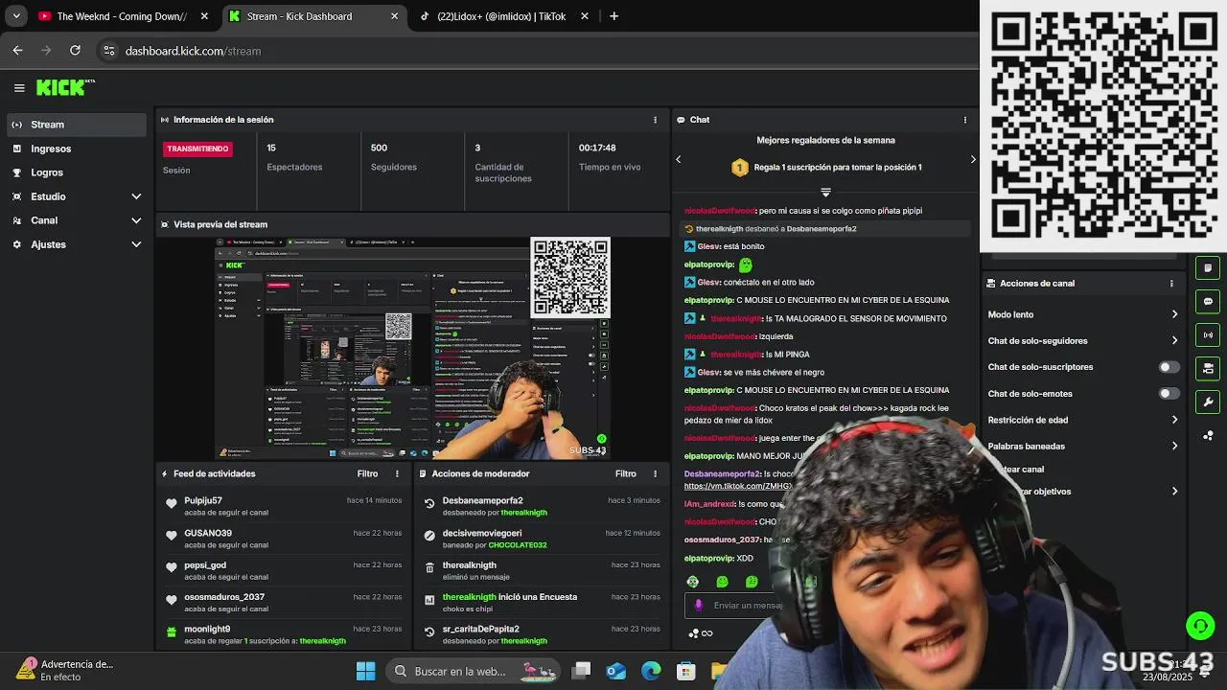Toggle Chat de solo-suscriptores switch
Screen dimensions: 1227x690
tap(1169, 367)
